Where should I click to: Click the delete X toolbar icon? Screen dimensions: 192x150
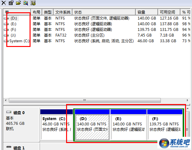coord(3,3)
